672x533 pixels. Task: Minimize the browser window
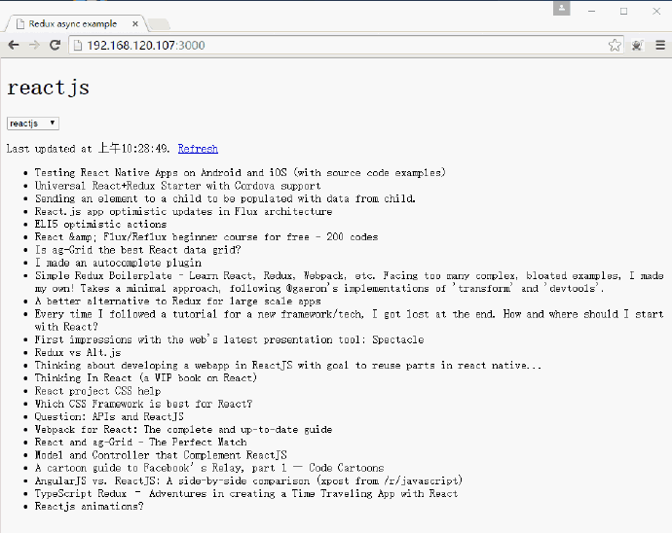(592, 11)
